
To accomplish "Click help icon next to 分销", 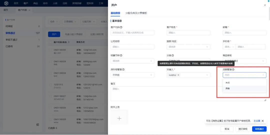I will tap(173, 55).
